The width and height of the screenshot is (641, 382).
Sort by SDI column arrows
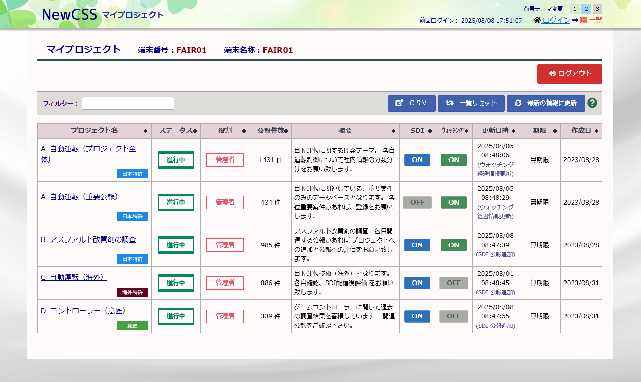429,131
